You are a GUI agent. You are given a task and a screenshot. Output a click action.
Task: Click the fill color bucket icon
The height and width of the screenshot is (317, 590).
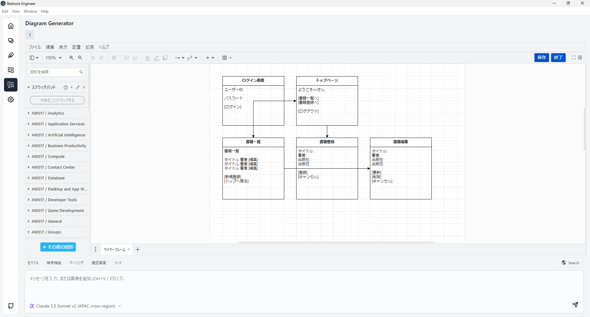coord(148,58)
